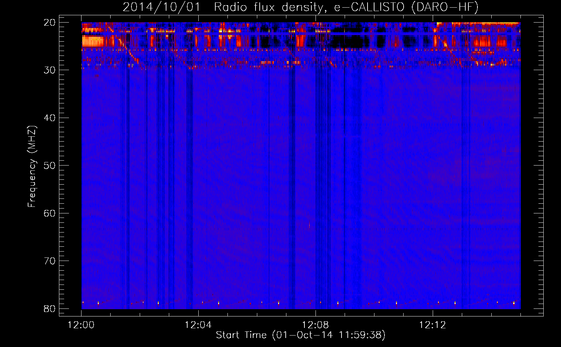Click the plot title '2014/10/01 Radio flux density, e-CALLISTO (DARO-HF)'

pyautogui.click(x=301, y=7)
